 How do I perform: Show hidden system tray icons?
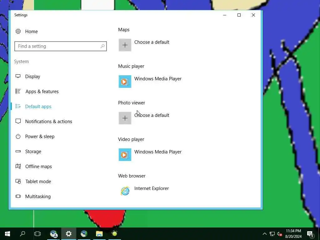[264, 234]
